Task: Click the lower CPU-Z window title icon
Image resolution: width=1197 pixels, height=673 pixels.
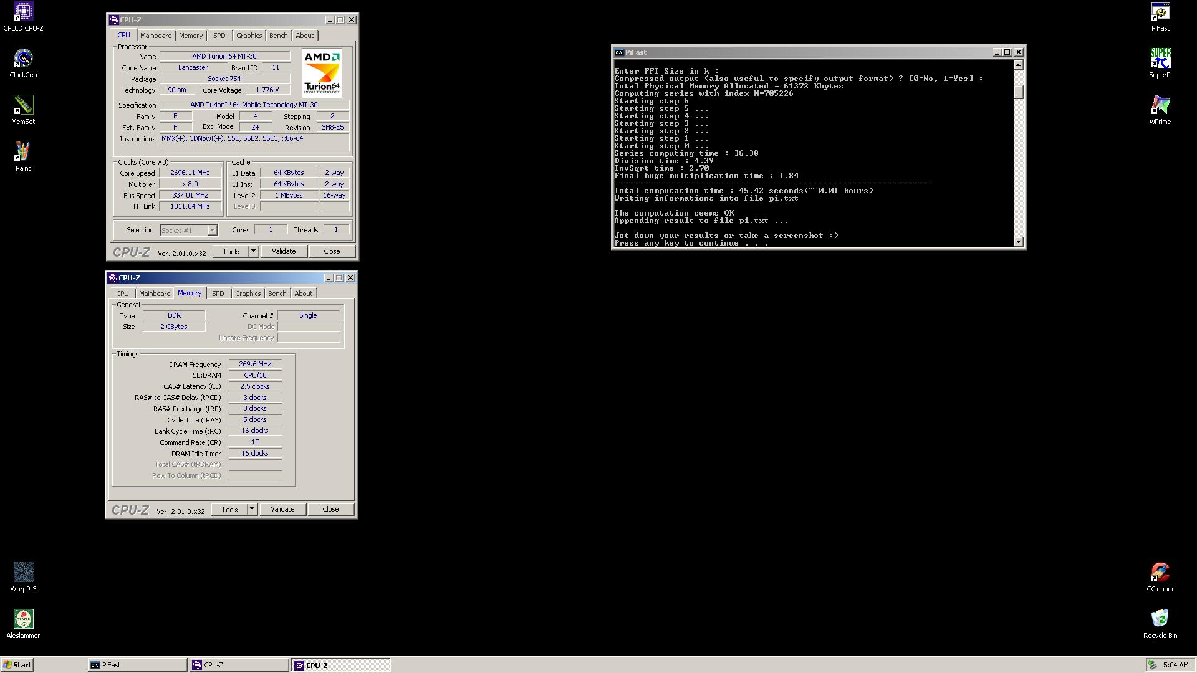Action: [113, 278]
